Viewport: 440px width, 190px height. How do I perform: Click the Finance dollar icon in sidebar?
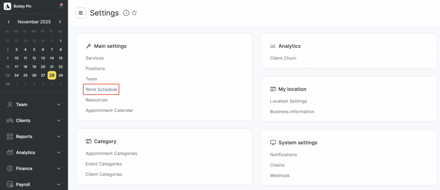pos(9,169)
